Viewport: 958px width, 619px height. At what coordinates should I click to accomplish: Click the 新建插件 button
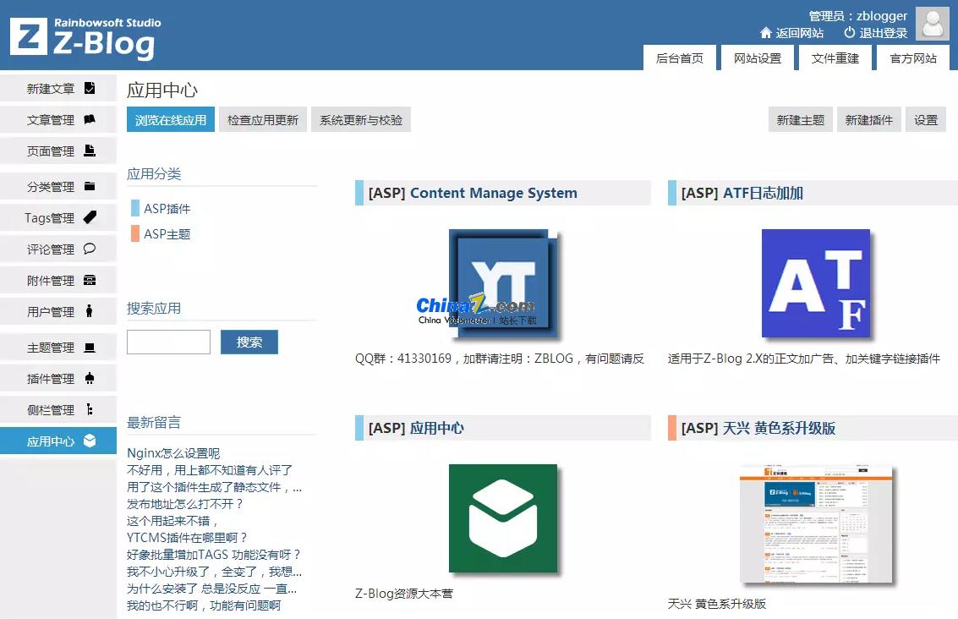point(869,120)
